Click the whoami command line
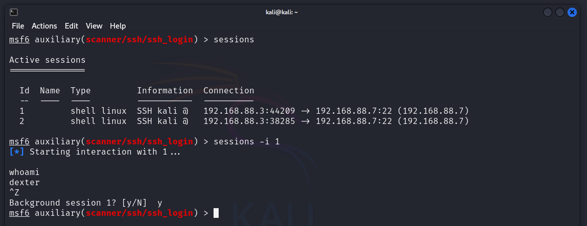Image resolution: width=587 pixels, height=226 pixels. (25, 172)
